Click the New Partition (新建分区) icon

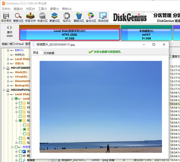(x=55, y=17)
